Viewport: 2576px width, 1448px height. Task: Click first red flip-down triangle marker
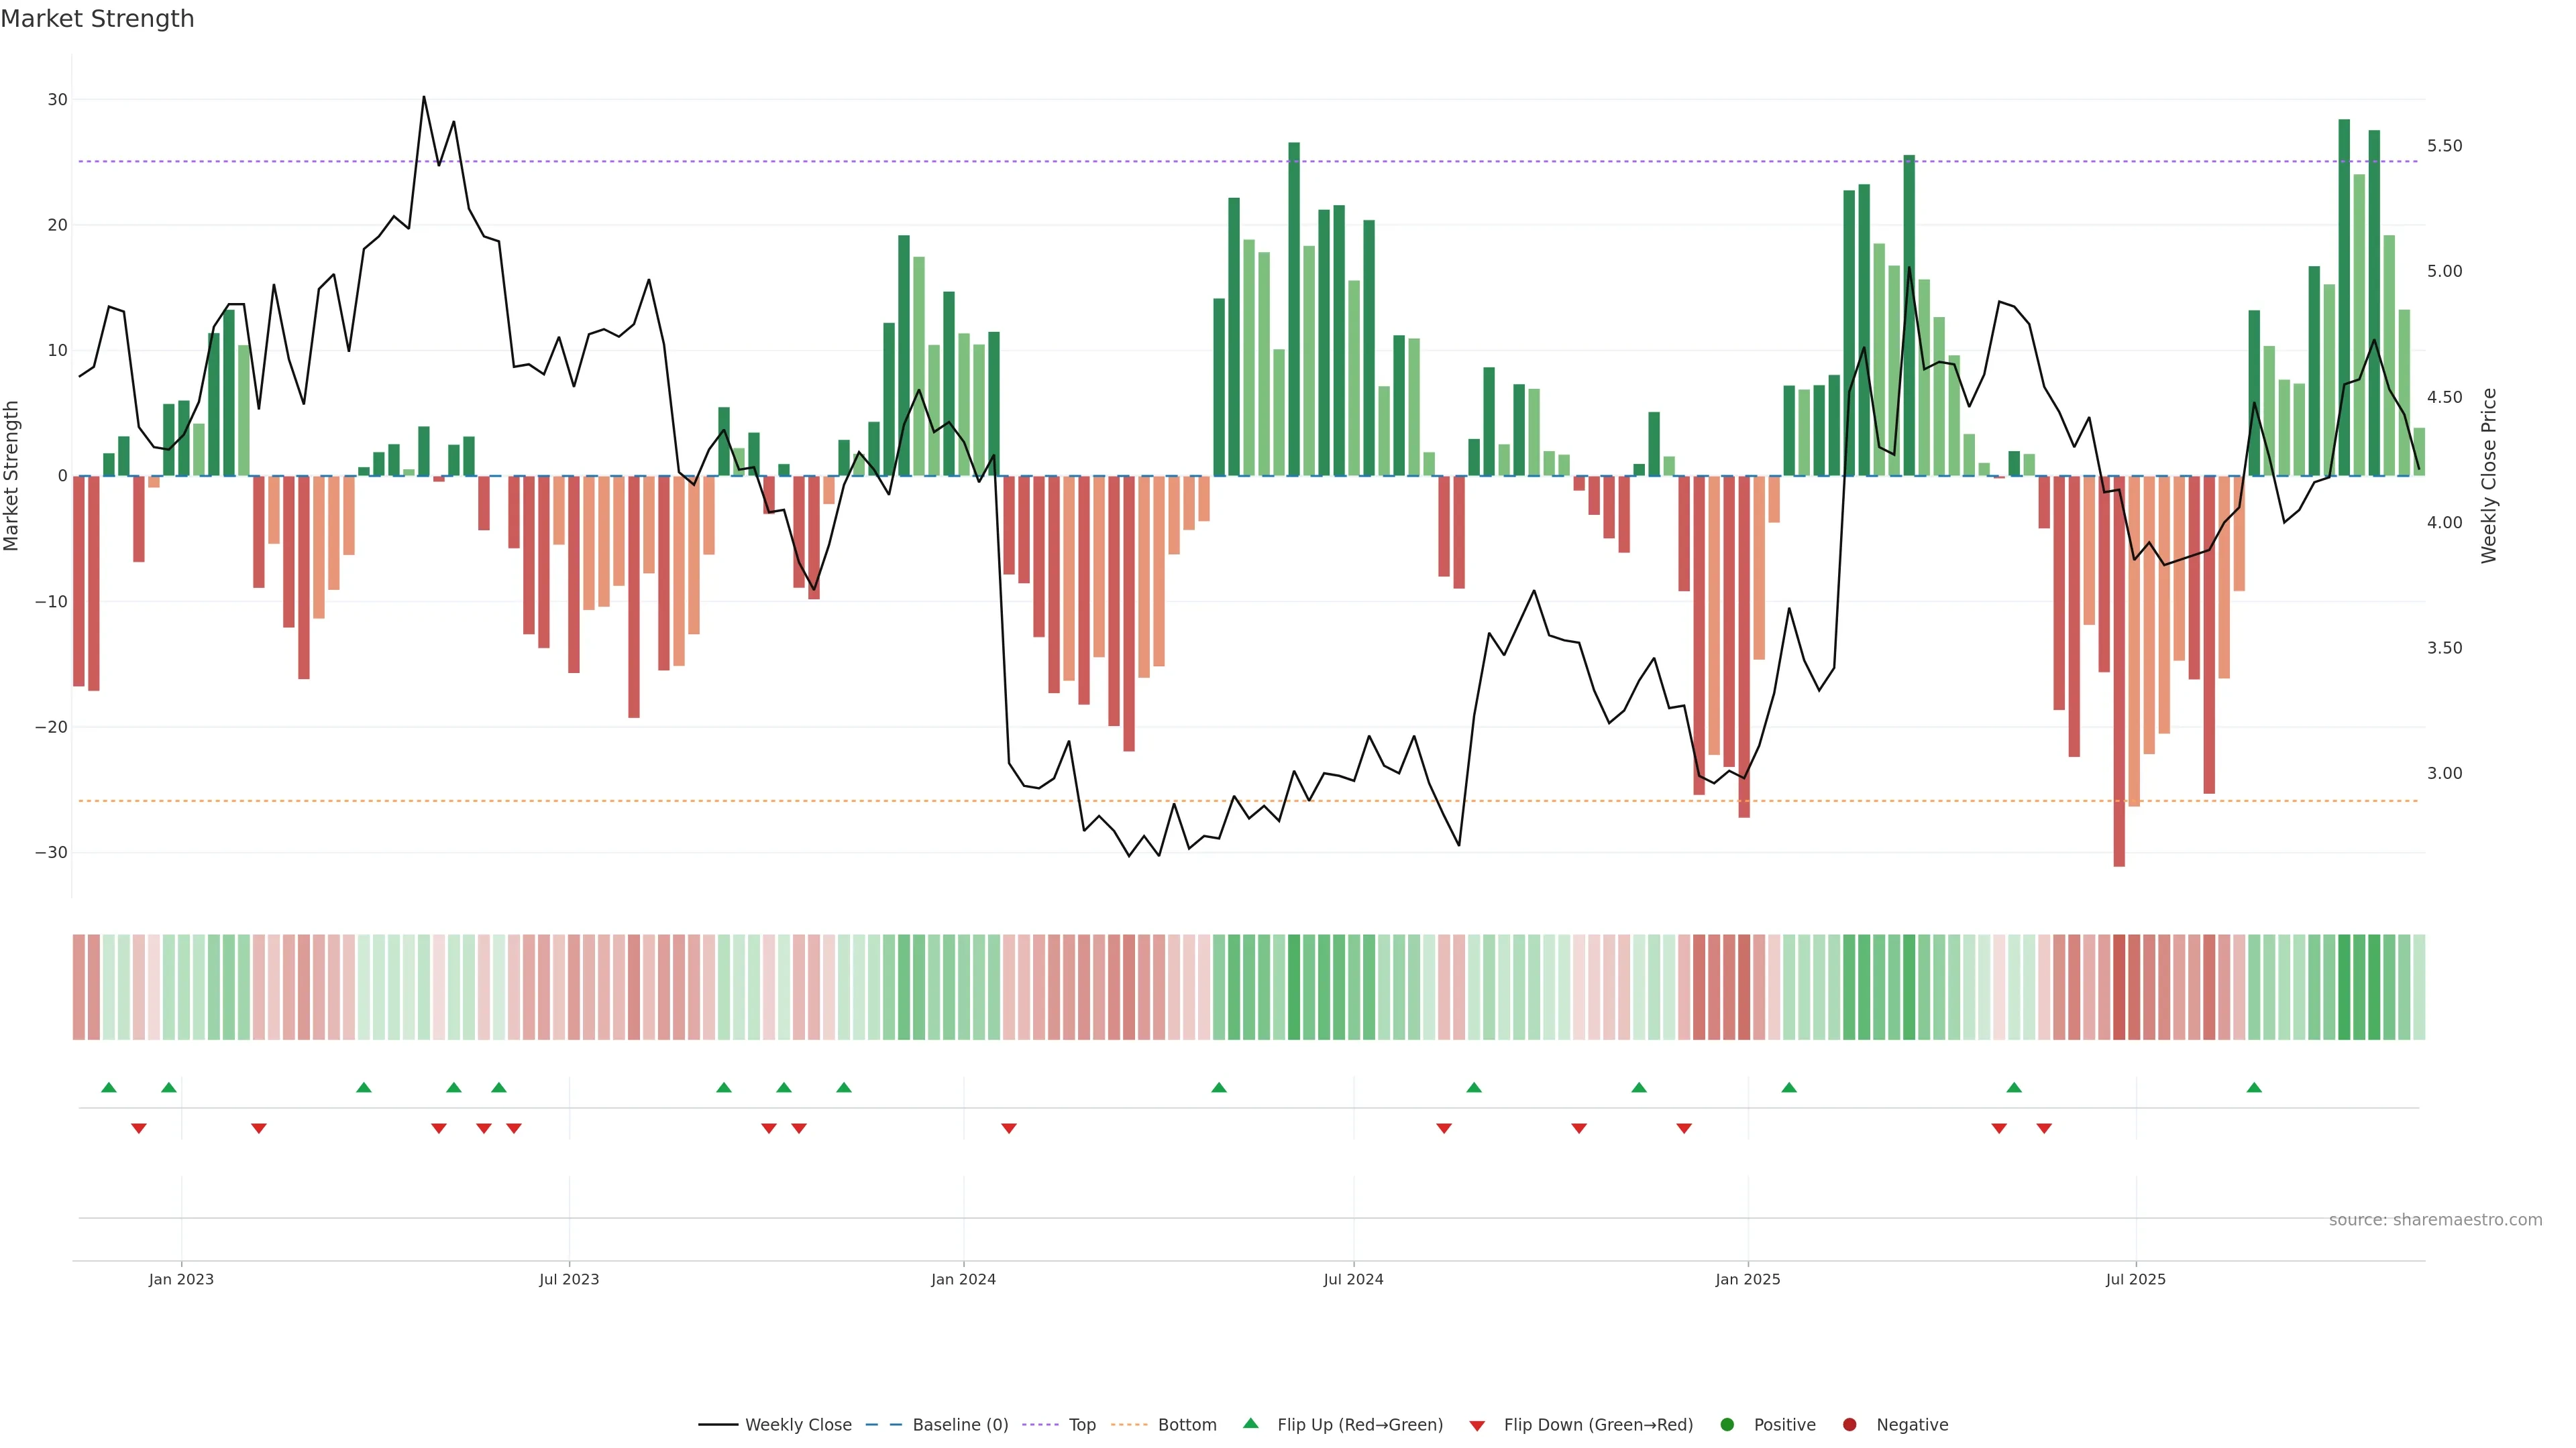(139, 1128)
